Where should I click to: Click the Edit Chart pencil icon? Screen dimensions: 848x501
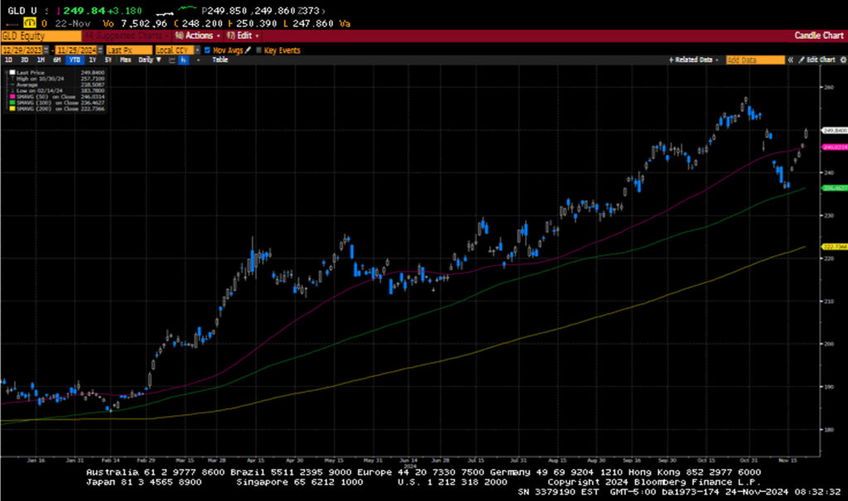tap(802, 60)
